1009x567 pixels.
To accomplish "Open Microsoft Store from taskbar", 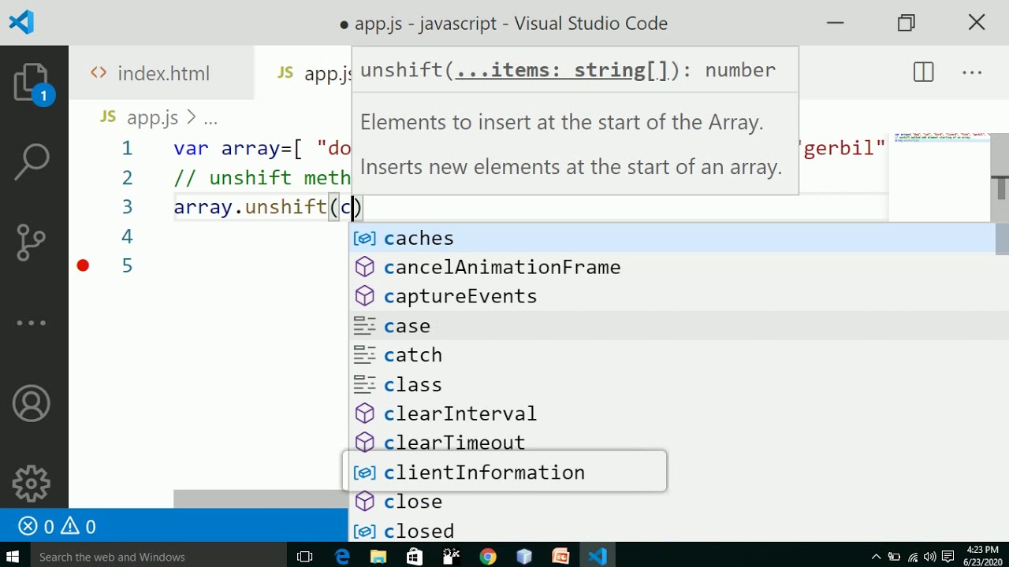I will pos(415,557).
